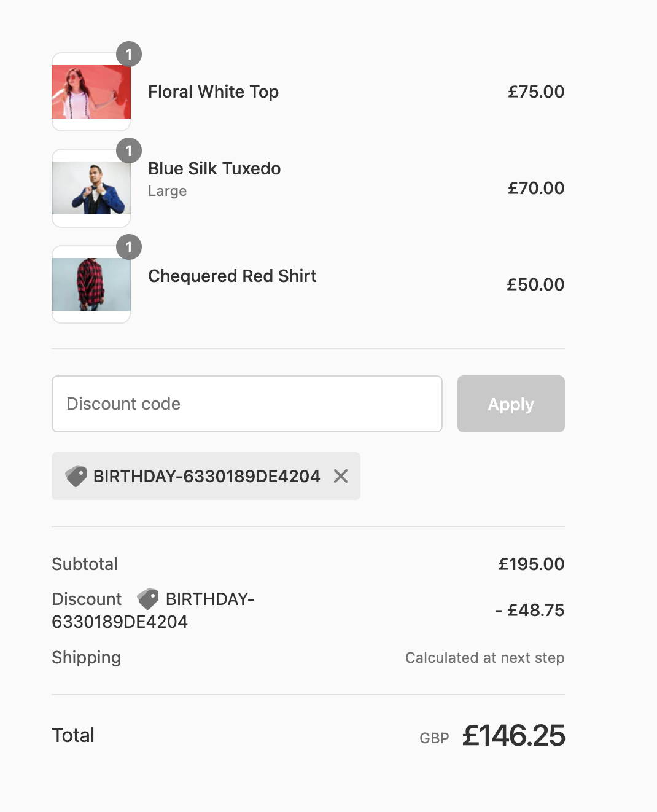The image size is (657, 812).
Task: Click the £146.25 total amount
Action: tap(513, 736)
